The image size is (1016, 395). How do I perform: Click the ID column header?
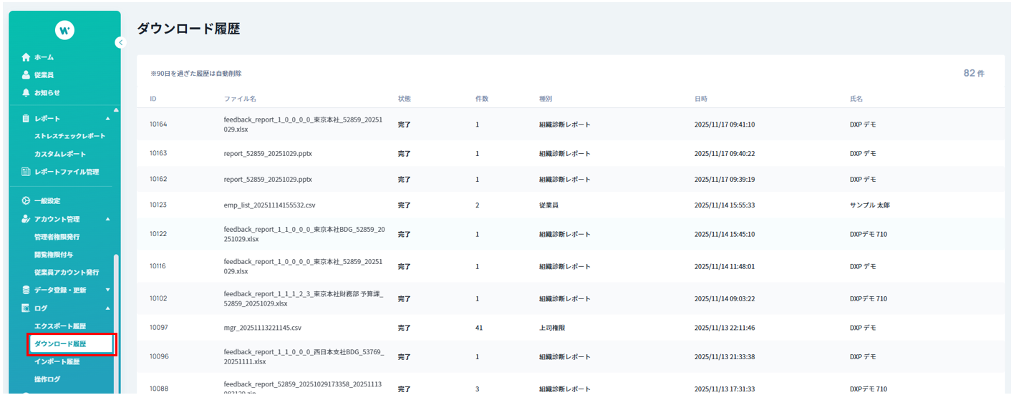[x=153, y=99]
